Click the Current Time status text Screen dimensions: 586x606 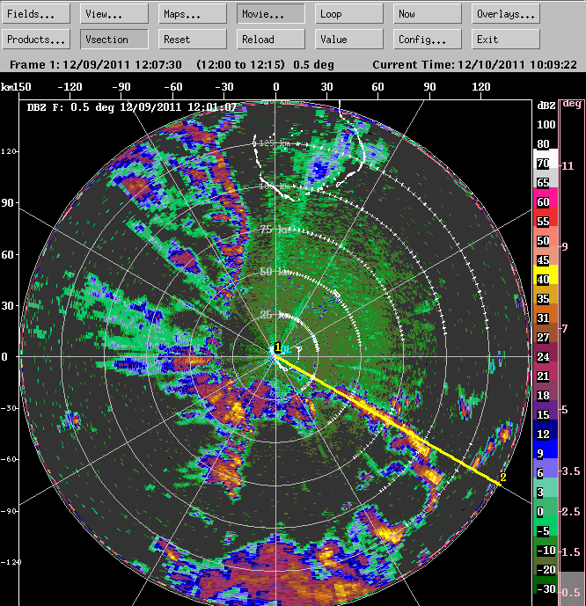click(x=474, y=64)
